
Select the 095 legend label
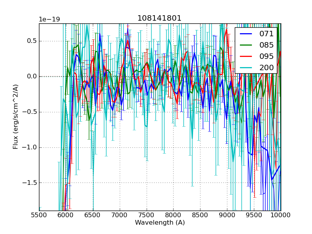click(x=267, y=56)
